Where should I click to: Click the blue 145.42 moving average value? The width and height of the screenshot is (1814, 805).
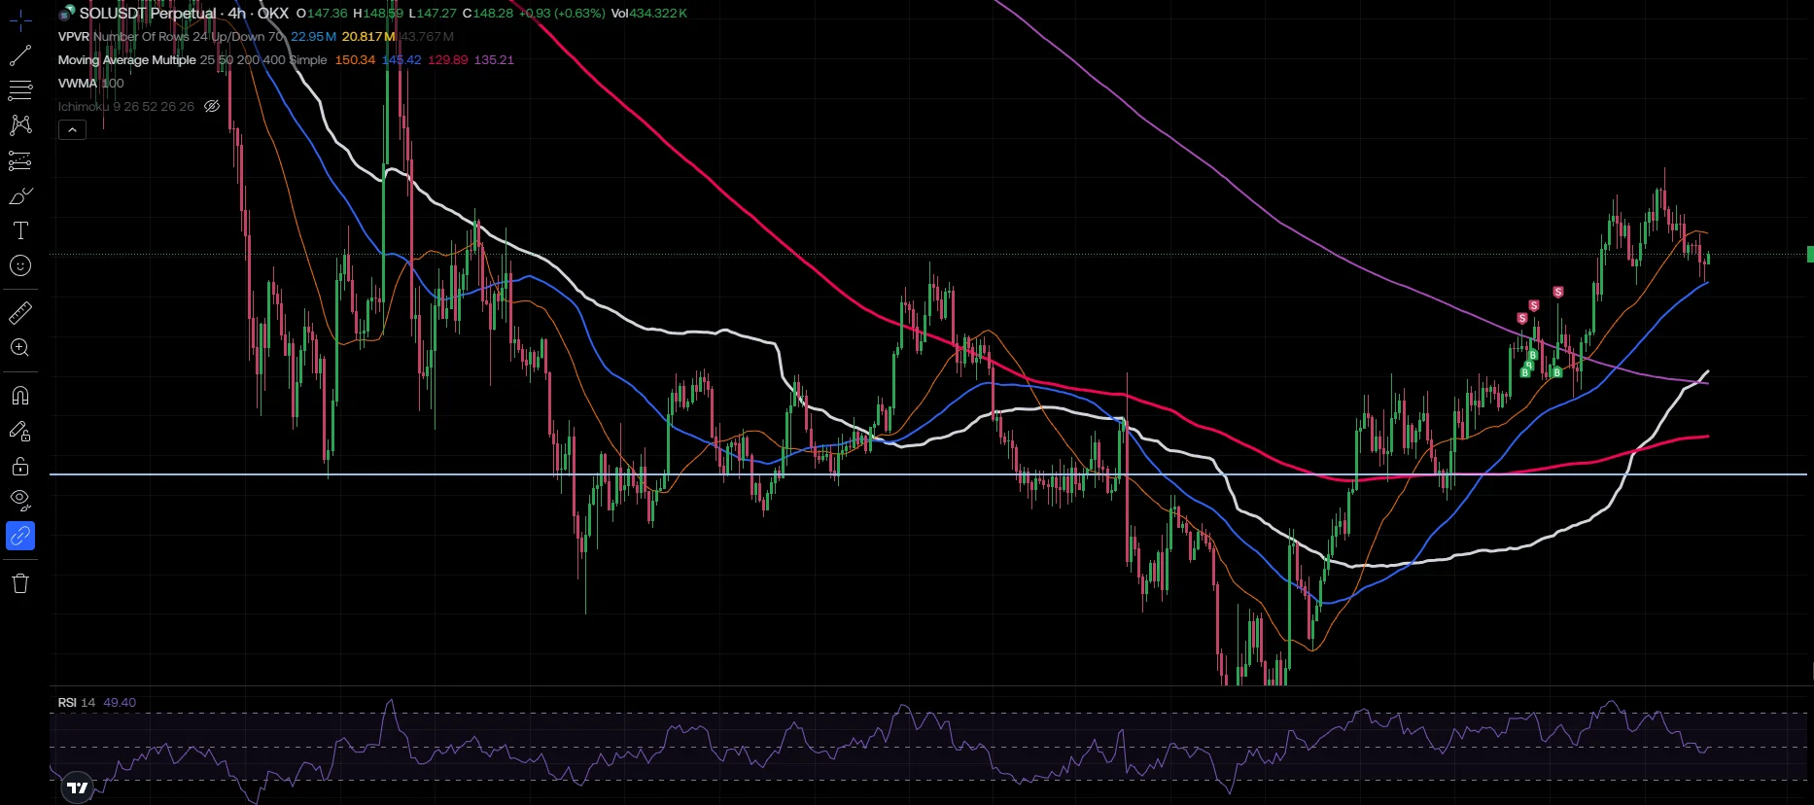(x=401, y=59)
